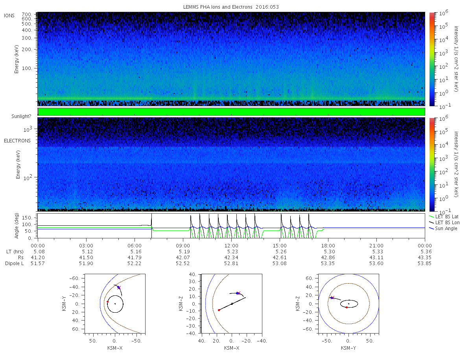
Task: Click the 21:00 time tick label
Action: coord(376,245)
